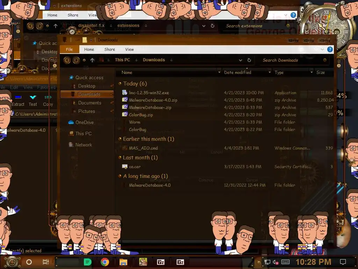
Task: Click the network icon in system tray
Action: 267,262
